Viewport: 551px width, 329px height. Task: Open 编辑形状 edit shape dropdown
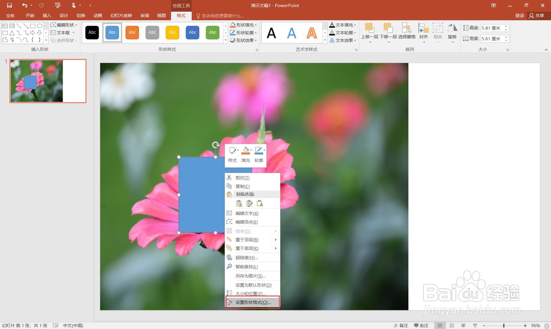pos(64,25)
